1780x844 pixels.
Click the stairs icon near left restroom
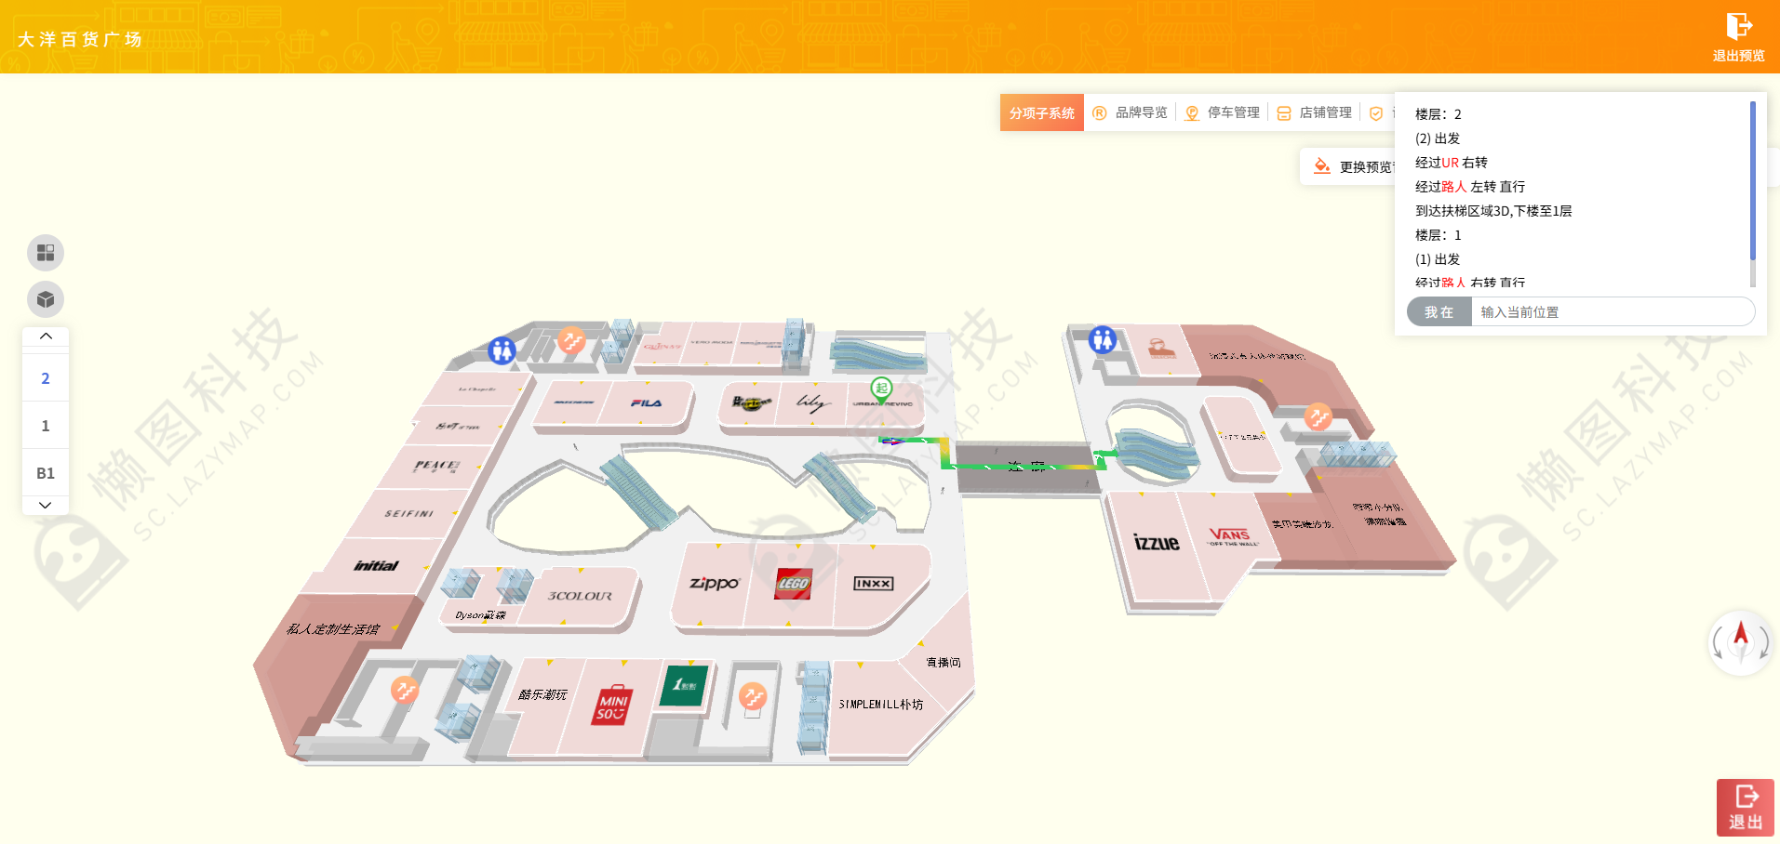[571, 340]
